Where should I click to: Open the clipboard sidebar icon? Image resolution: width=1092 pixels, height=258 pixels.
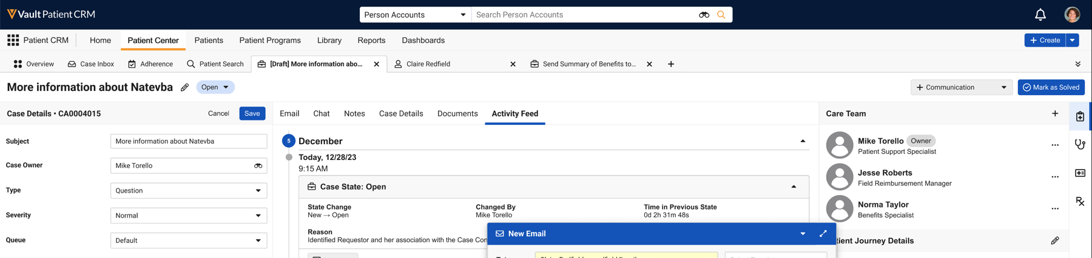coord(1080,116)
